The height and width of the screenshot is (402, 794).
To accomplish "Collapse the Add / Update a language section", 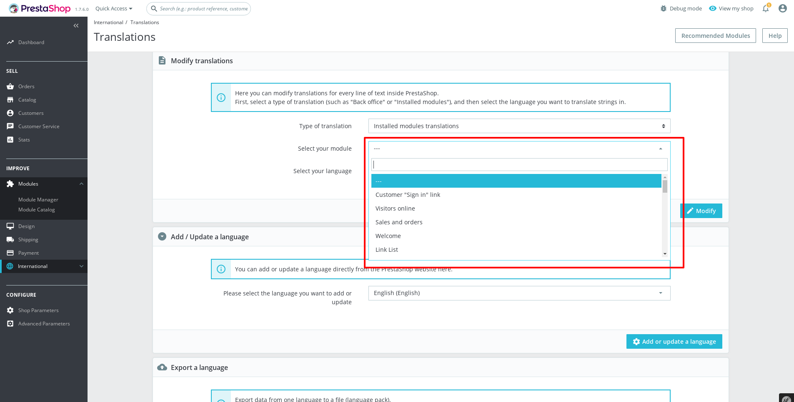I will pyautogui.click(x=162, y=236).
